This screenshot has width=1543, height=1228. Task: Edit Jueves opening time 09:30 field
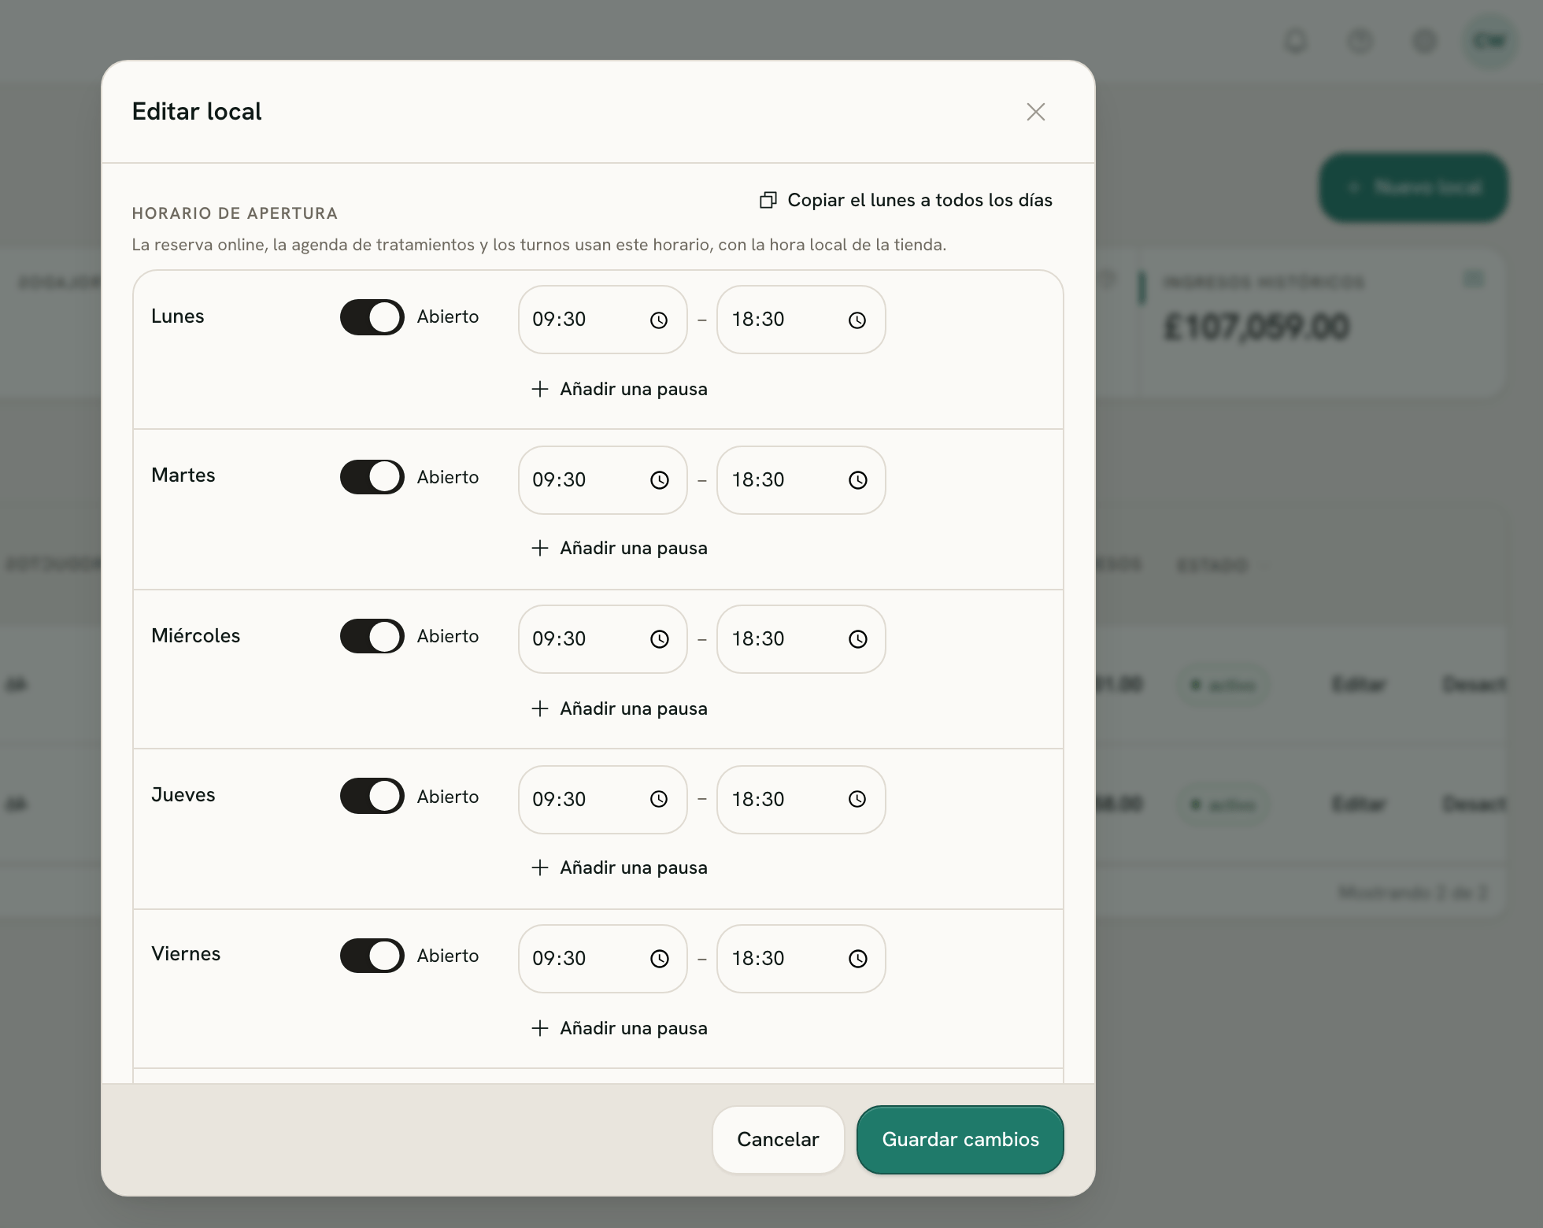(602, 799)
